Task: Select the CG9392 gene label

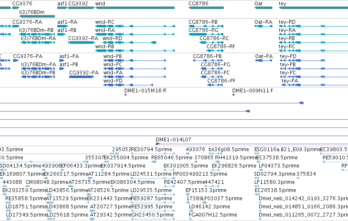Action: tap(78, 4)
